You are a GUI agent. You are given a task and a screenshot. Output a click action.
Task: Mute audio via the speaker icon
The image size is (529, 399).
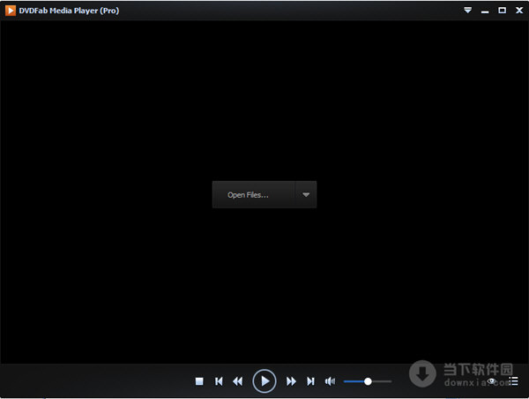pos(330,381)
